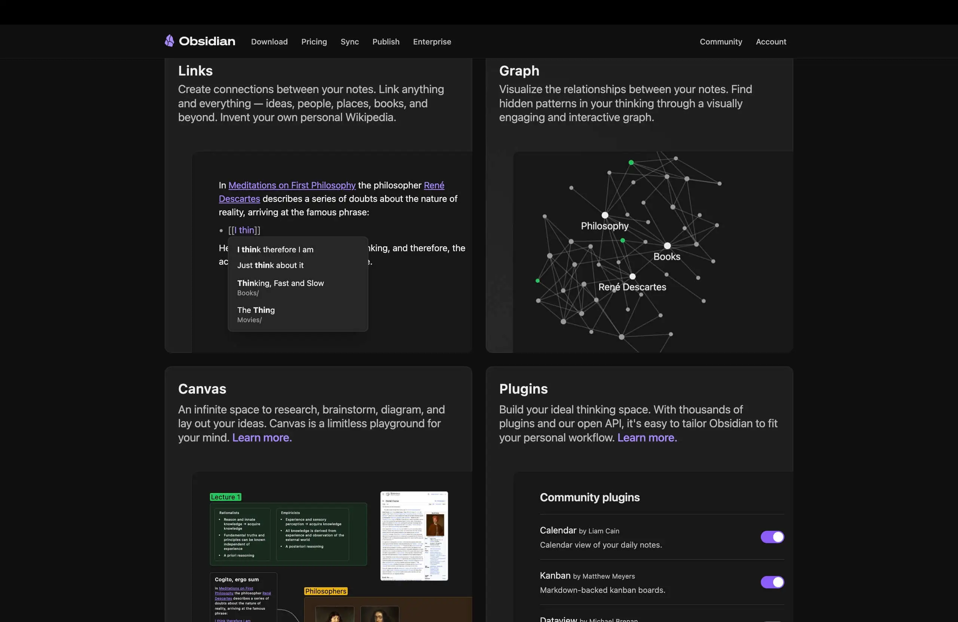Viewport: 958px width, 622px height.
Task: Click 'Markdown-backed kanban boards.' description
Action: tap(602, 590)
